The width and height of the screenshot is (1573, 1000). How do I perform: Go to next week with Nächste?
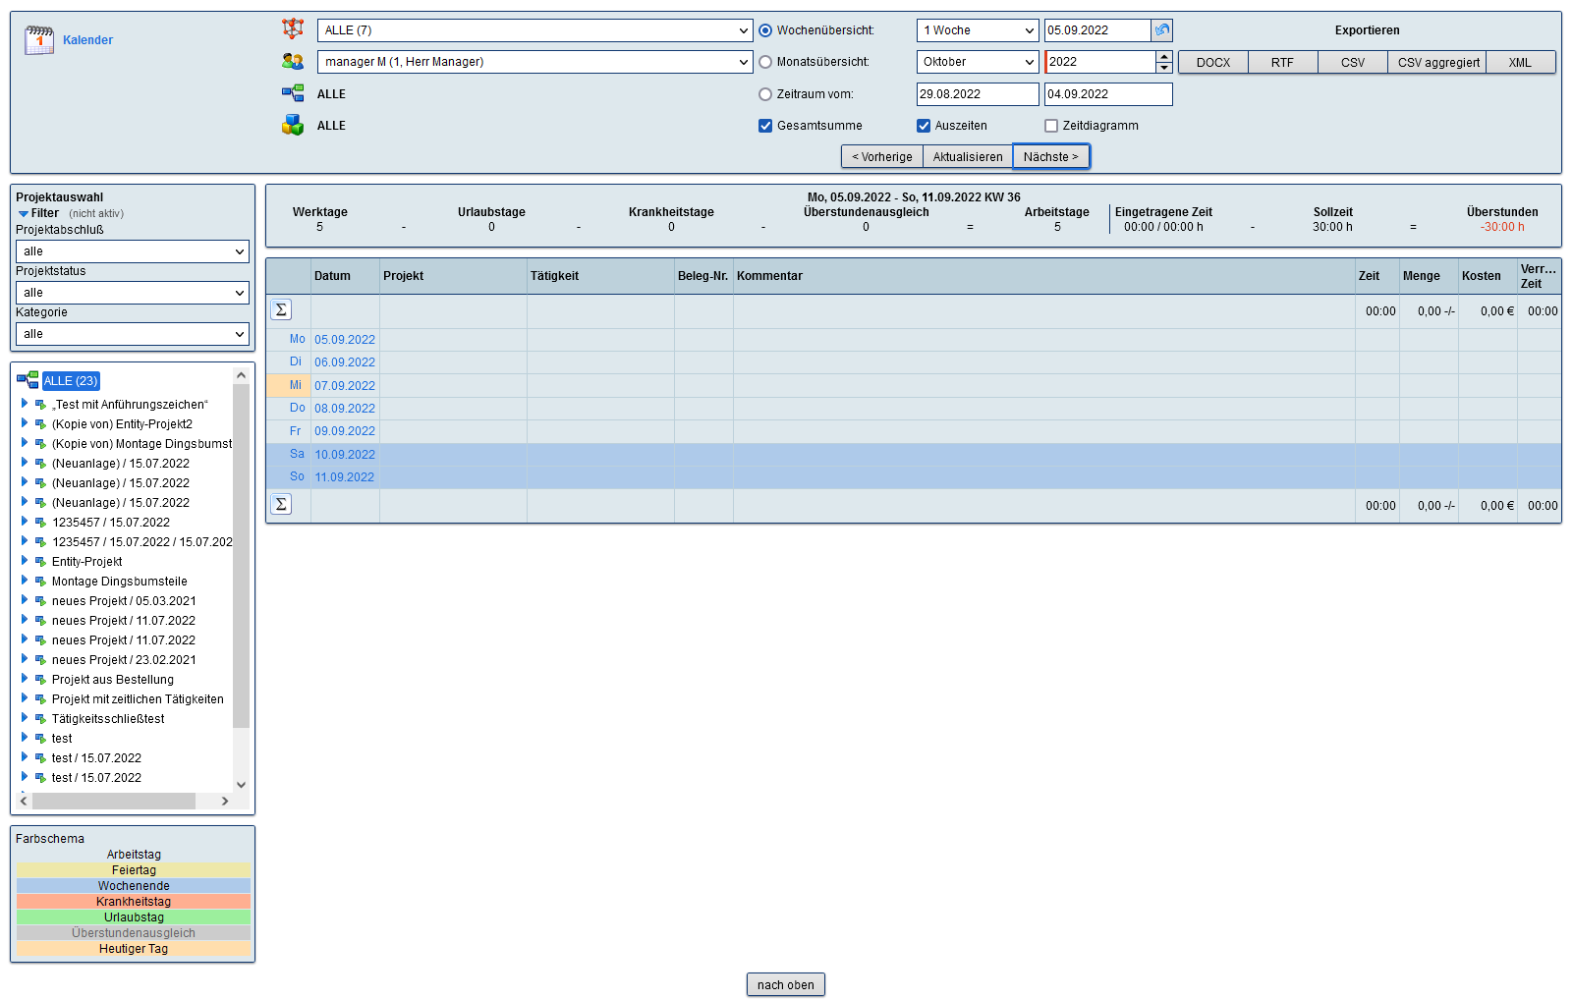point(1050,157)
